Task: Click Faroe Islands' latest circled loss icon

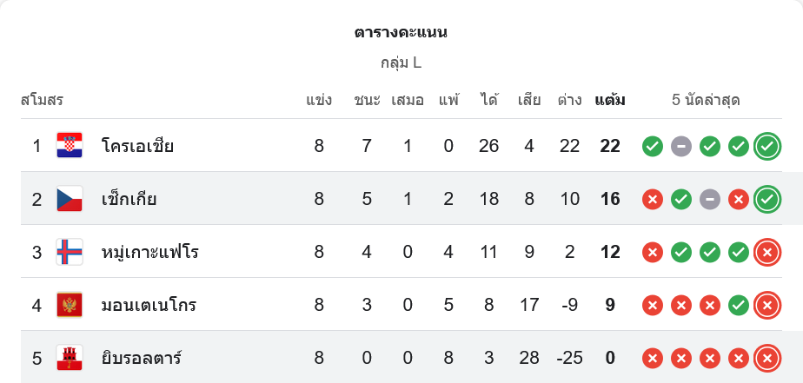Action: coord(766,253)
